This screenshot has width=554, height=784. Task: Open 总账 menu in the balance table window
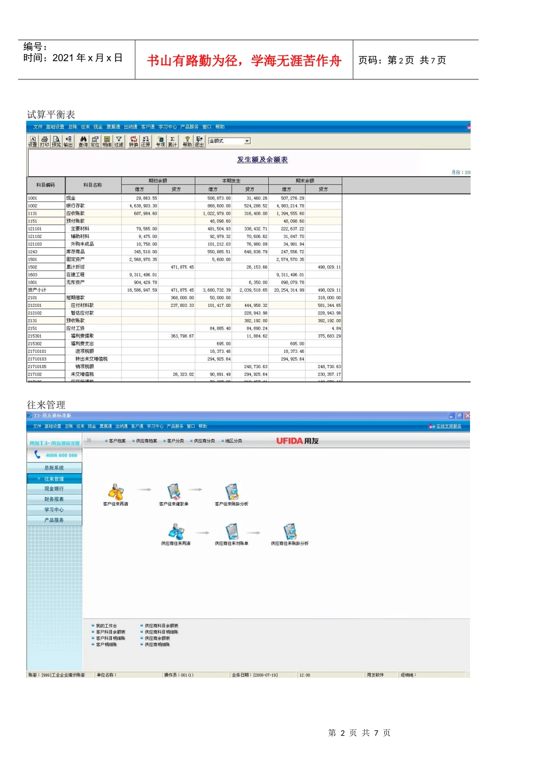72,127
